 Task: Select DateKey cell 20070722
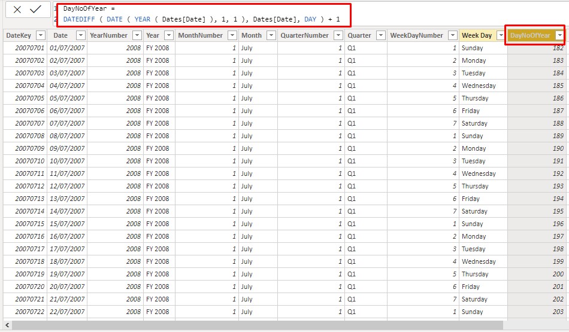[25, 312]
